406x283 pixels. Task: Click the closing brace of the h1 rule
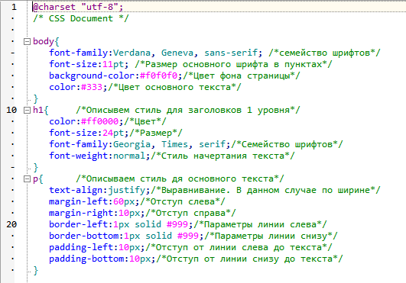[36, 167]
